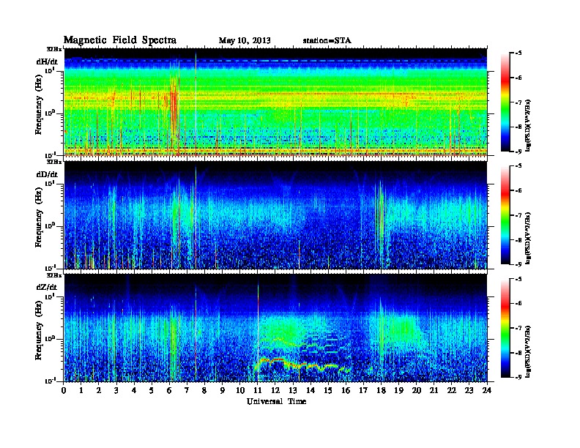Click the hour 4 tick label
The image size is (580, 448).
(x=134, y=390)
